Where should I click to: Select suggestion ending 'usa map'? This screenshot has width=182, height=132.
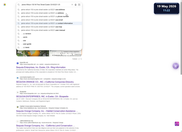click(x=49, y=27)
